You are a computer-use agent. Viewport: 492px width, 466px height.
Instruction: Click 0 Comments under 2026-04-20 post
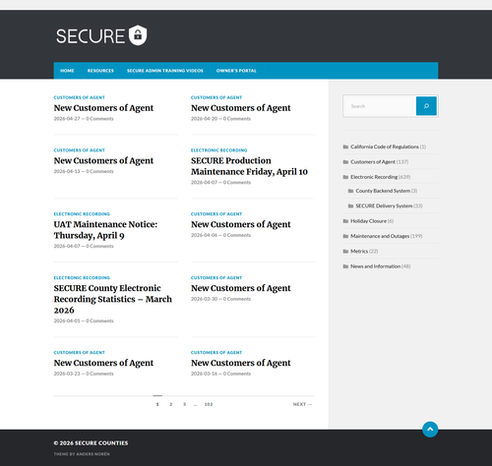pyautogui.click(x=237, y=119)
